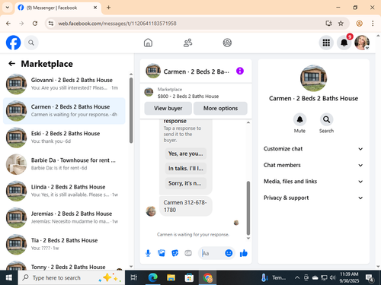Click the browser address bar URL
Image resolution: width=381 pixels, height=285 pixels.
click(x=117, y=24)
